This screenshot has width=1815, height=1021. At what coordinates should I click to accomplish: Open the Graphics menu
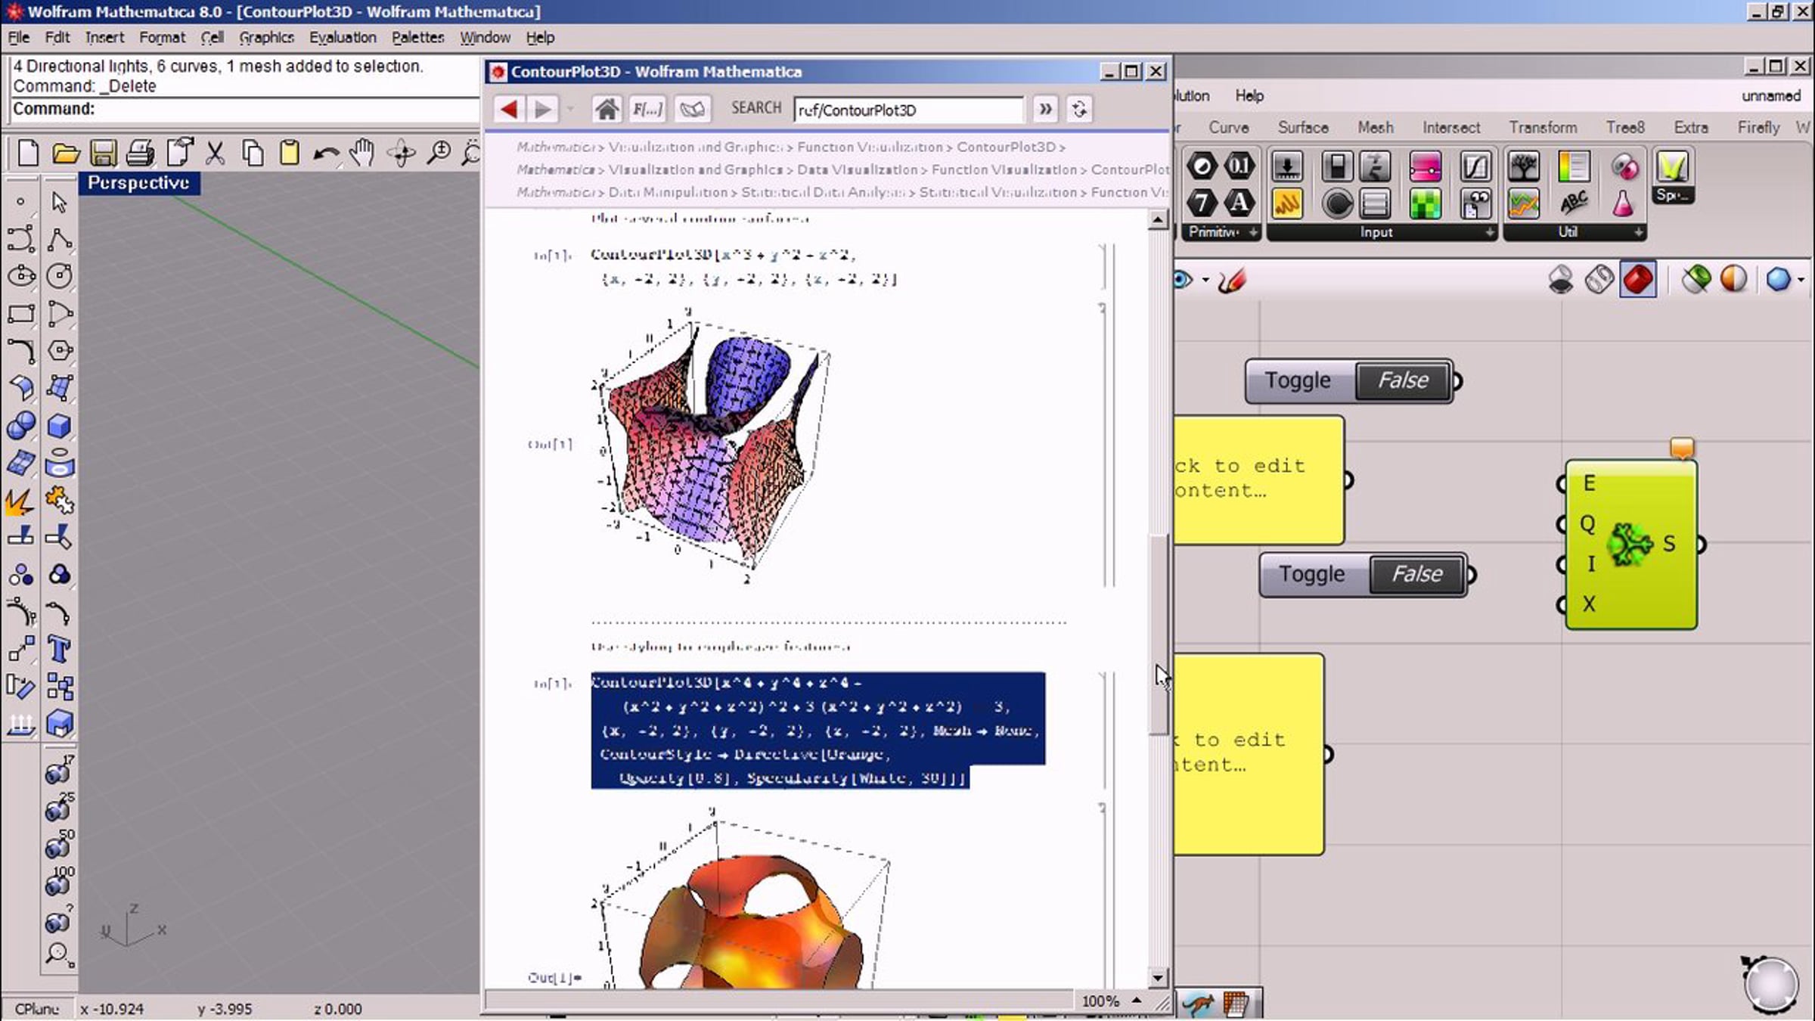pyautogui.click(x=266, y=38)
